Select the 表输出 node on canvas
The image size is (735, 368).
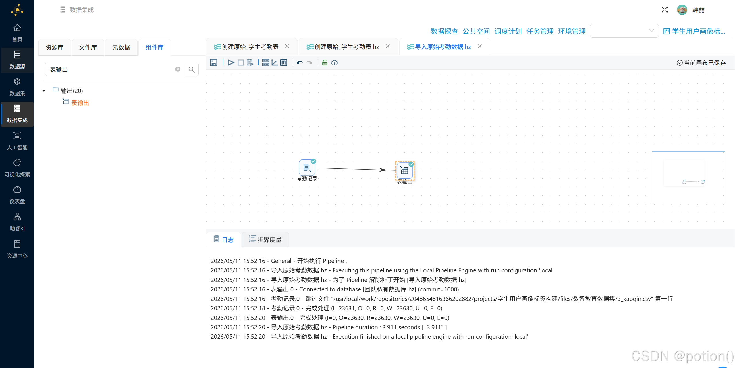point(405,171)
